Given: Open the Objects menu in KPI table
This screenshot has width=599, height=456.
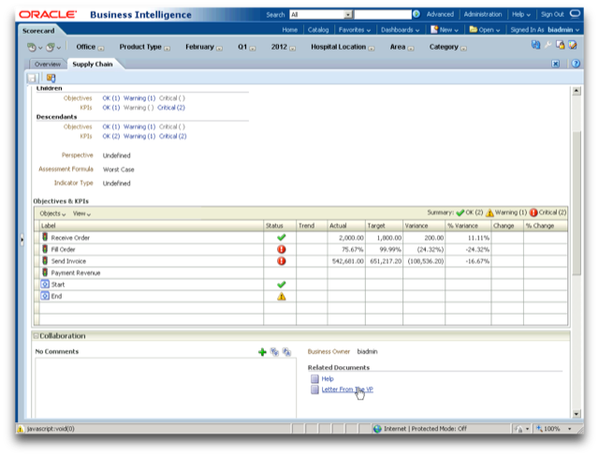Looking at the screenshot, I should pyautogui.click(x=52, y=213).
